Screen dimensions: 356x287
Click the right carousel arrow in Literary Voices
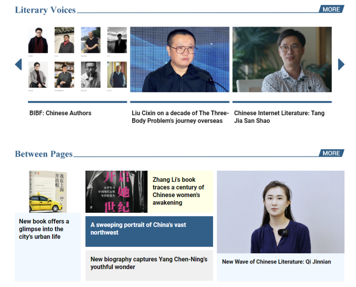click(341, 64)
